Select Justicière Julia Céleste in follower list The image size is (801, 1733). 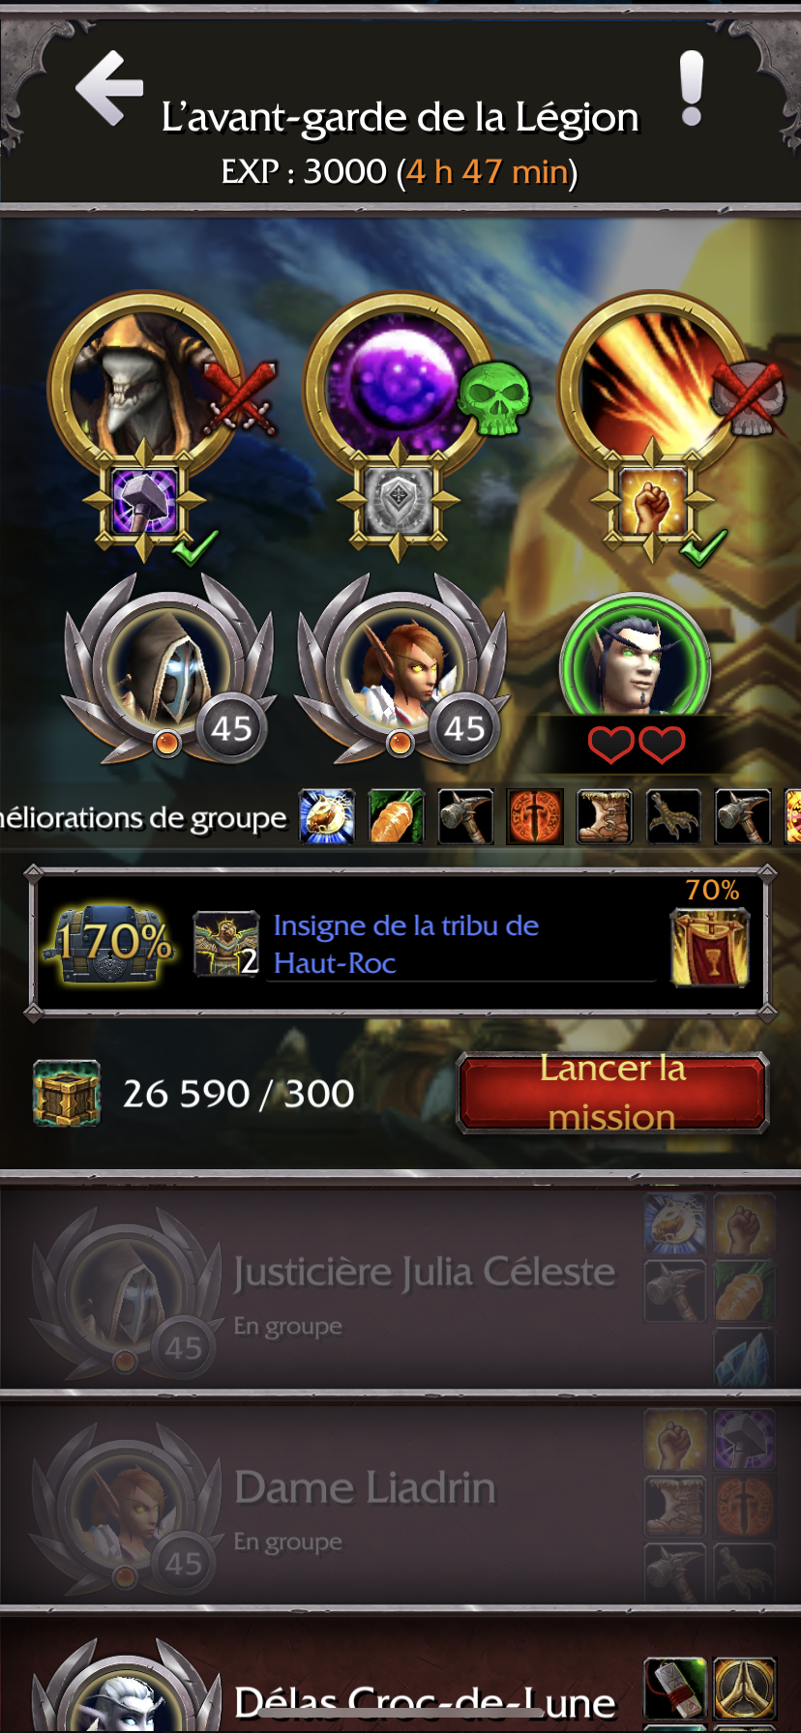pyautogui.click(x=400, y=1288)
